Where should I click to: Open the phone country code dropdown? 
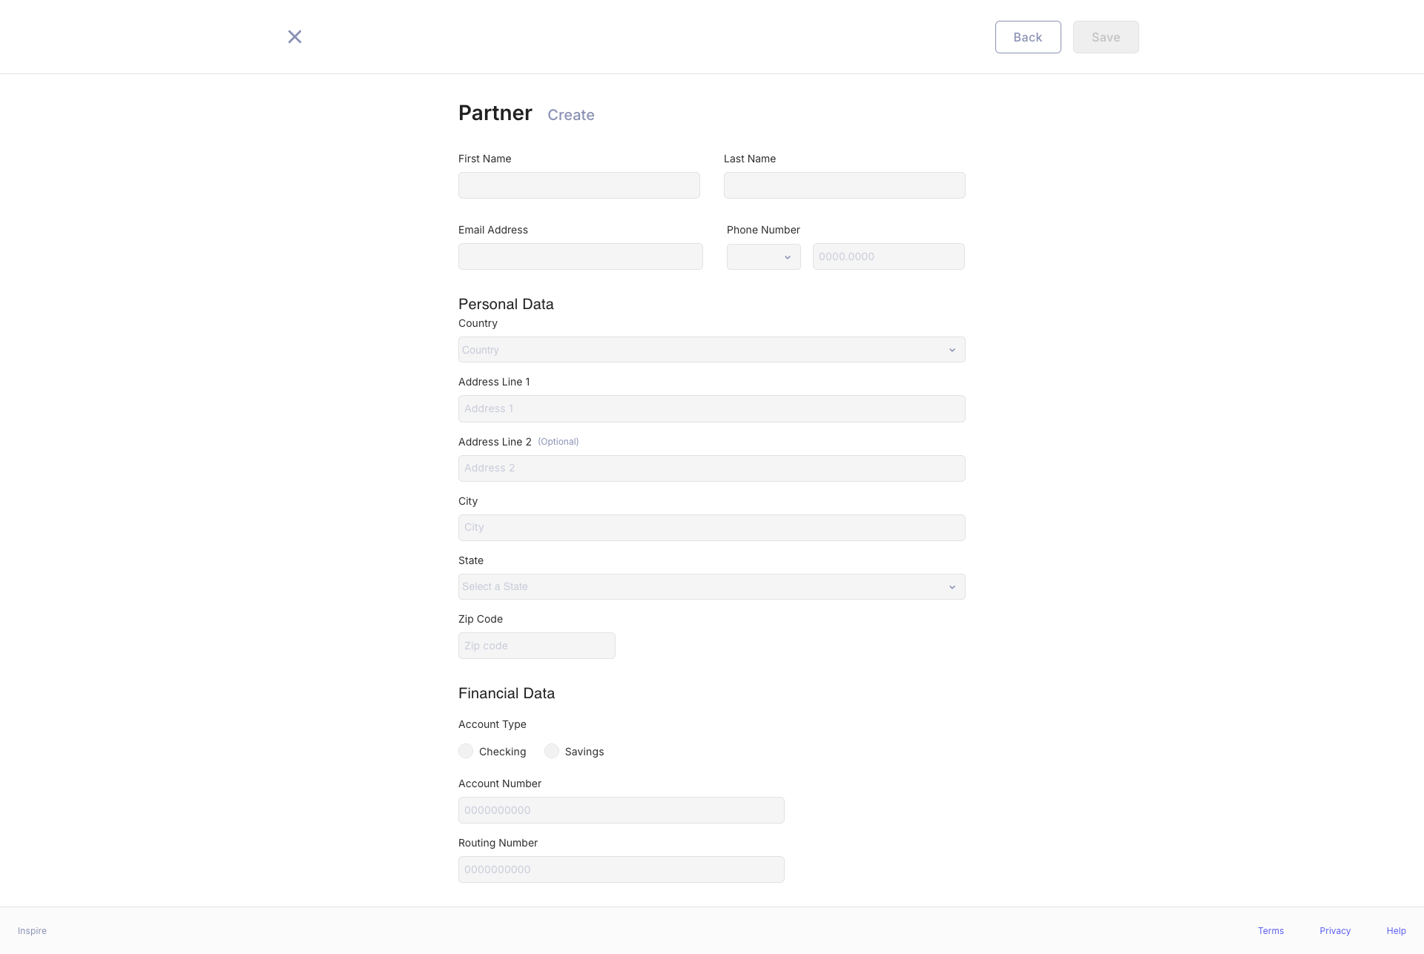tap(764, 257)
